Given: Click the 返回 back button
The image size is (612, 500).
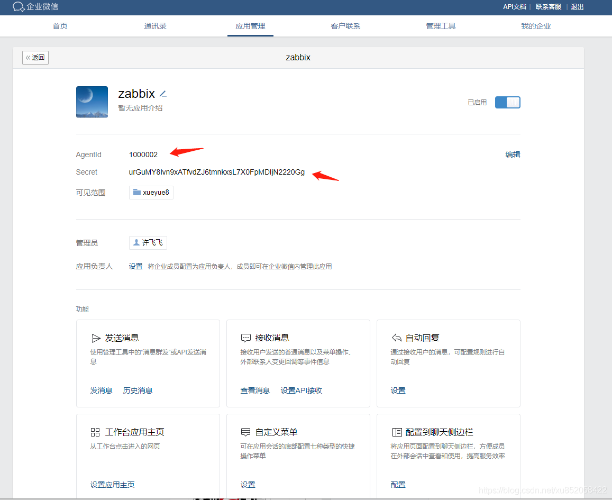Looking at the screenshot, I should (x=35, y=57).
